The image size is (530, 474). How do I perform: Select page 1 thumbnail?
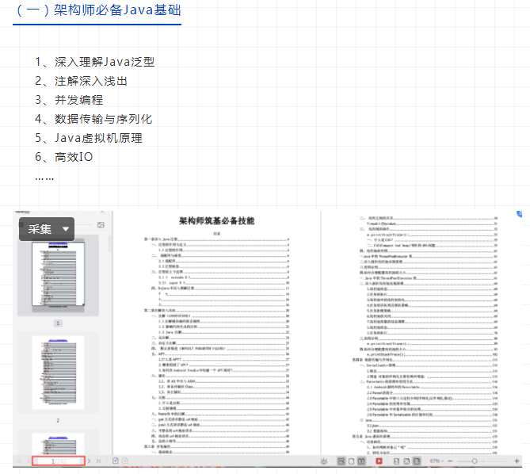pos(58,273)
